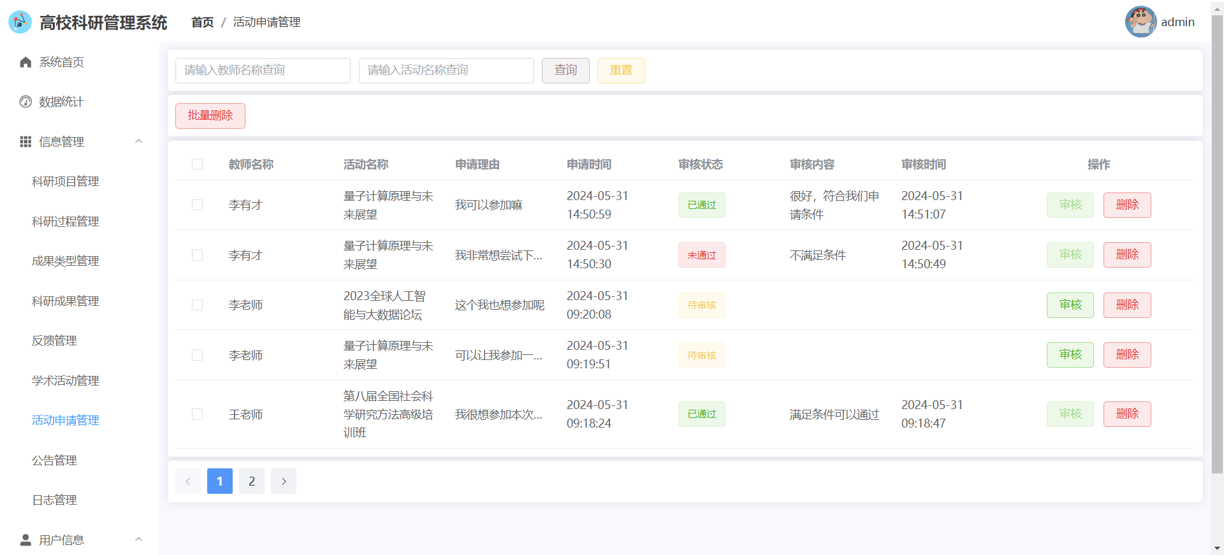Click the 批量删除 button
The width and height of the screenshot is (1224, 555).
[210, 115]
